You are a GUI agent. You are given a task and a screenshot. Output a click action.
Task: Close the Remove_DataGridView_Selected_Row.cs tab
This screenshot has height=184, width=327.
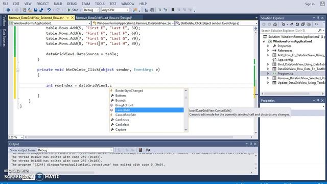coord(72,18)
